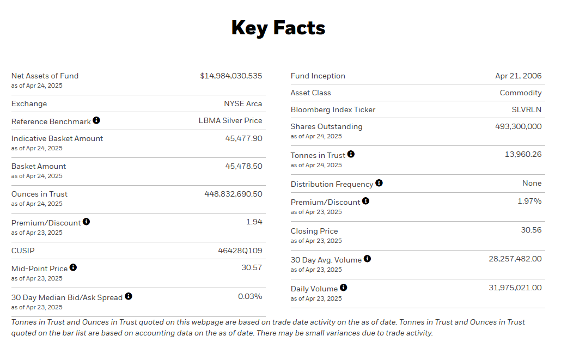
Task: Click the Distribution Frequency info icon
Action: 379,183
